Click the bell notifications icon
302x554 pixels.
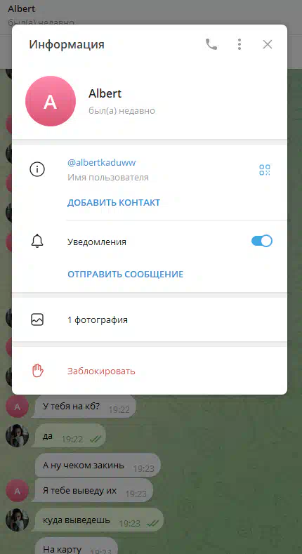click(x=37, y=242)
